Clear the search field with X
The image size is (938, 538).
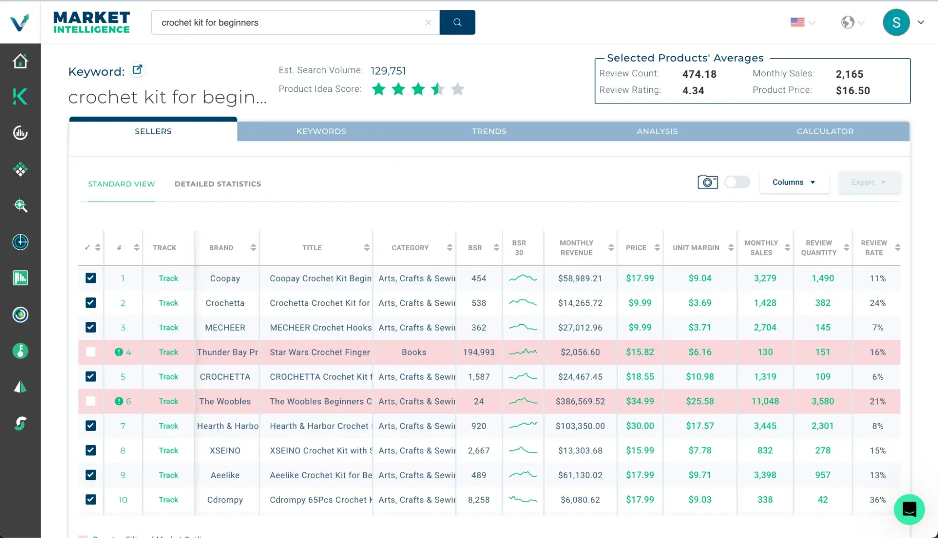[x=428, y=22]
